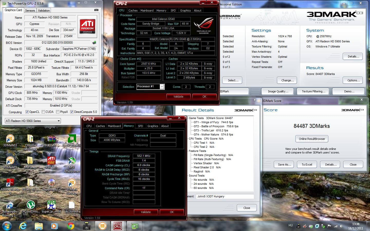370x231 pixels.
Task: Click the Texture Filtering... button
Action: (313, 91)
